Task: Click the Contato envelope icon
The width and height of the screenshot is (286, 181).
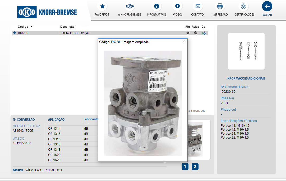Action: tap(197, 6)
